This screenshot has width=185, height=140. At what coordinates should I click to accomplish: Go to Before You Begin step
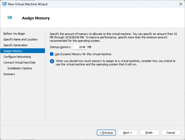pos(14,34)
